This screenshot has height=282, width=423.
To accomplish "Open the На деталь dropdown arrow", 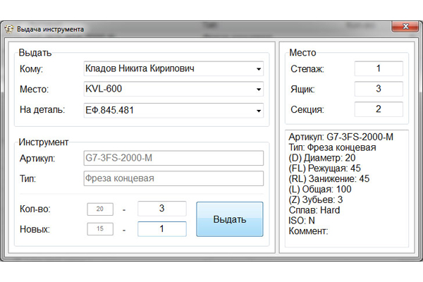I will pyautogui.click(x=259, y=111).
